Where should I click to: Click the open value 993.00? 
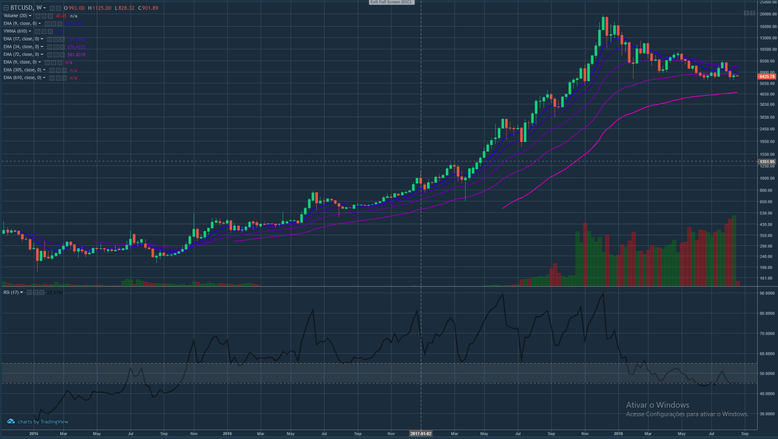(77, 8)
